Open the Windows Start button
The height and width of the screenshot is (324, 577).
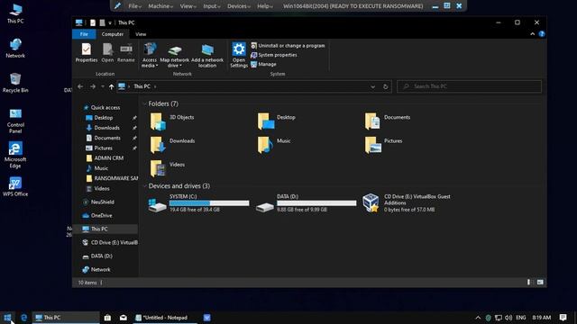pyautogui.click(x=7, y=318)
